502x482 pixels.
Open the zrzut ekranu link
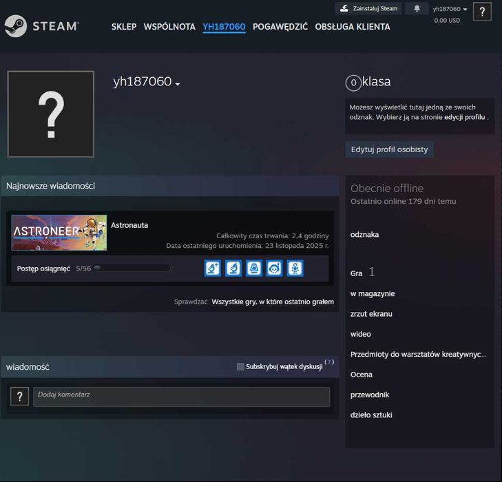point(371,314)
